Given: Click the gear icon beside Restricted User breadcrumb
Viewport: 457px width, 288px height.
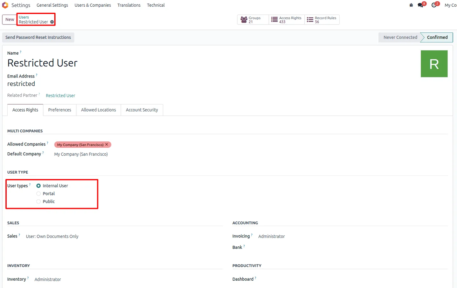Looking at the screenshot, I should point(52,22).
